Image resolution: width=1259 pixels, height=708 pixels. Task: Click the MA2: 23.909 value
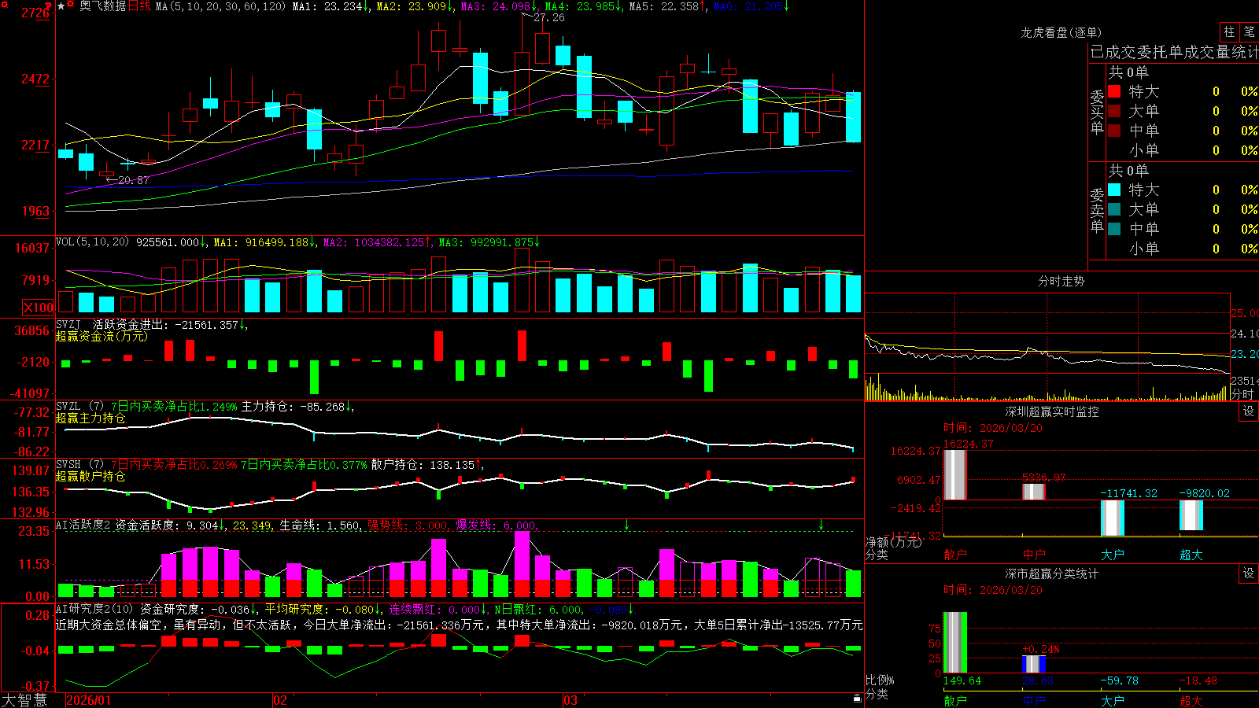412,6
